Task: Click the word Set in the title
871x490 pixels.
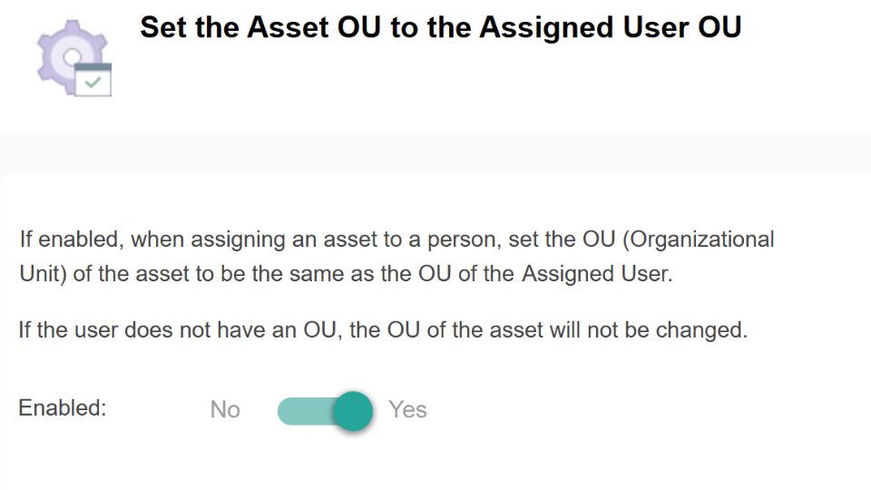Action: tap(162, 27)
